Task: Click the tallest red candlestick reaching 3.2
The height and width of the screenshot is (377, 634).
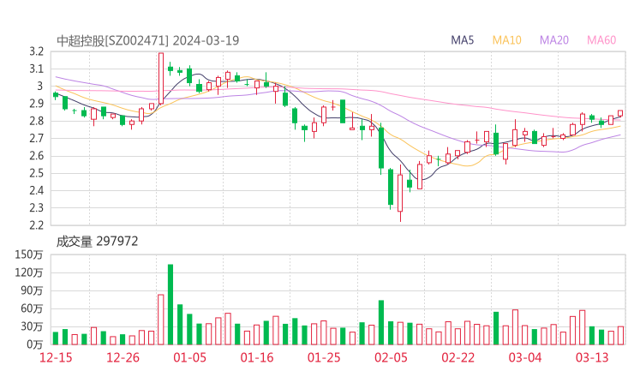Action: point(161,79)
